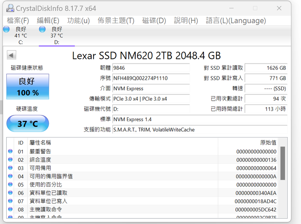Image resolution: width=301 pixels, height=224 pixels.
Task: Select the 使用的百分比 attribute row name
Action: click(x=46, y=184)
